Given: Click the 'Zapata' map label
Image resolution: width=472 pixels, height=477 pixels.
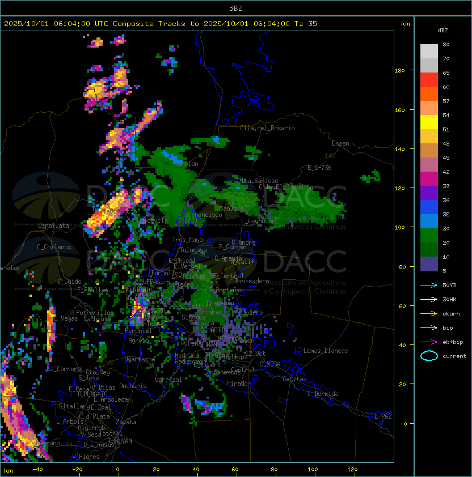Looking at the screenshot, I should click(x=126, y=422).
